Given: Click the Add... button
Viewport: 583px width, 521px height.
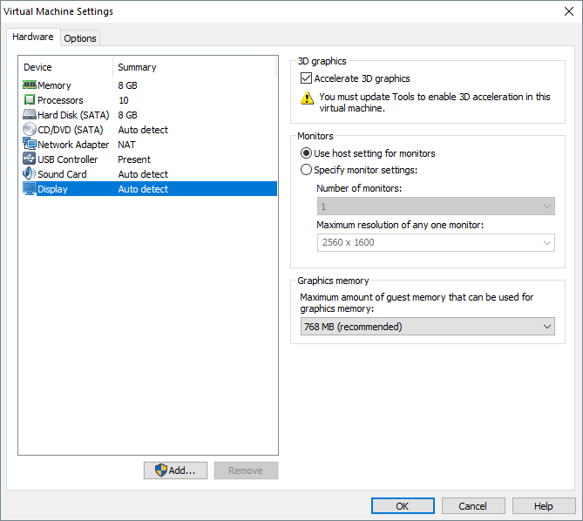Looking at the screenshot, I should click(175, 470).
